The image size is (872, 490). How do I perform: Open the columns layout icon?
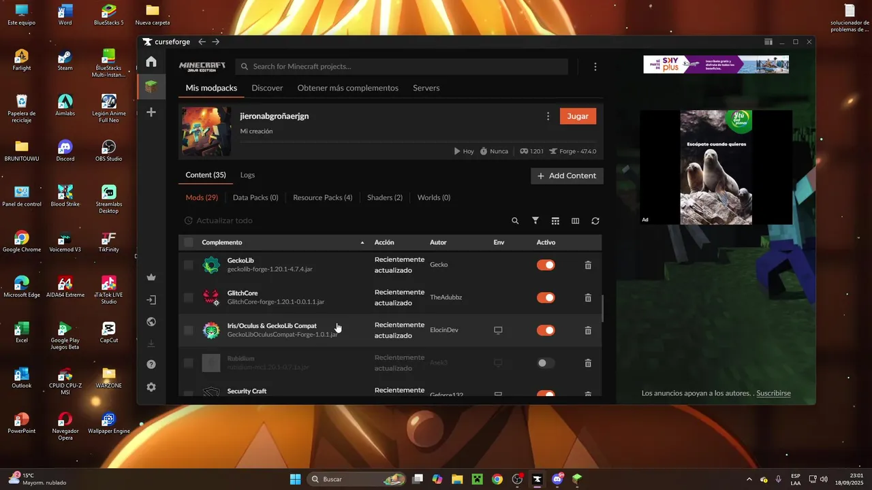pos(575,221)
